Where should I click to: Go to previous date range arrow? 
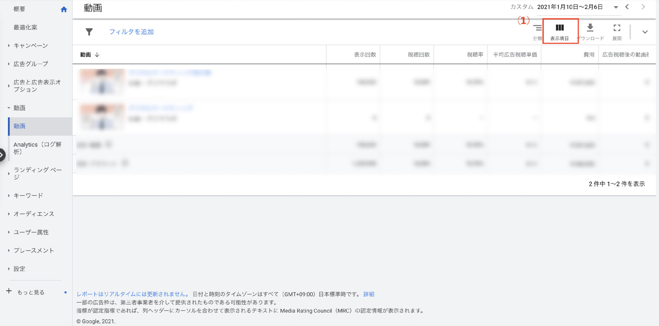pos(627,7)
